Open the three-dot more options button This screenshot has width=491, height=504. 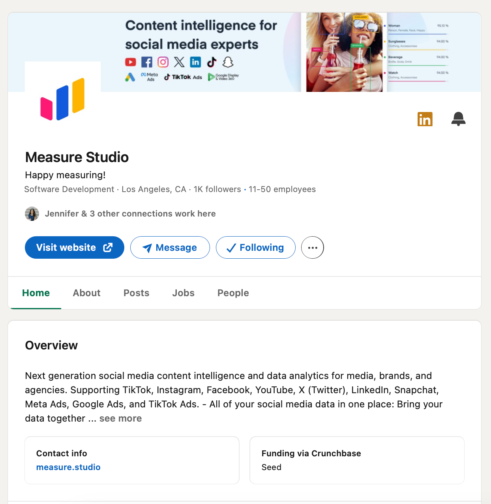coord(313,248)
